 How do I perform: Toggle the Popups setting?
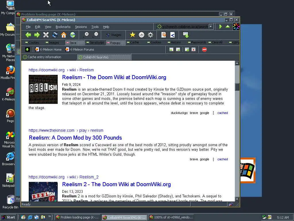[x=115, y=43]
